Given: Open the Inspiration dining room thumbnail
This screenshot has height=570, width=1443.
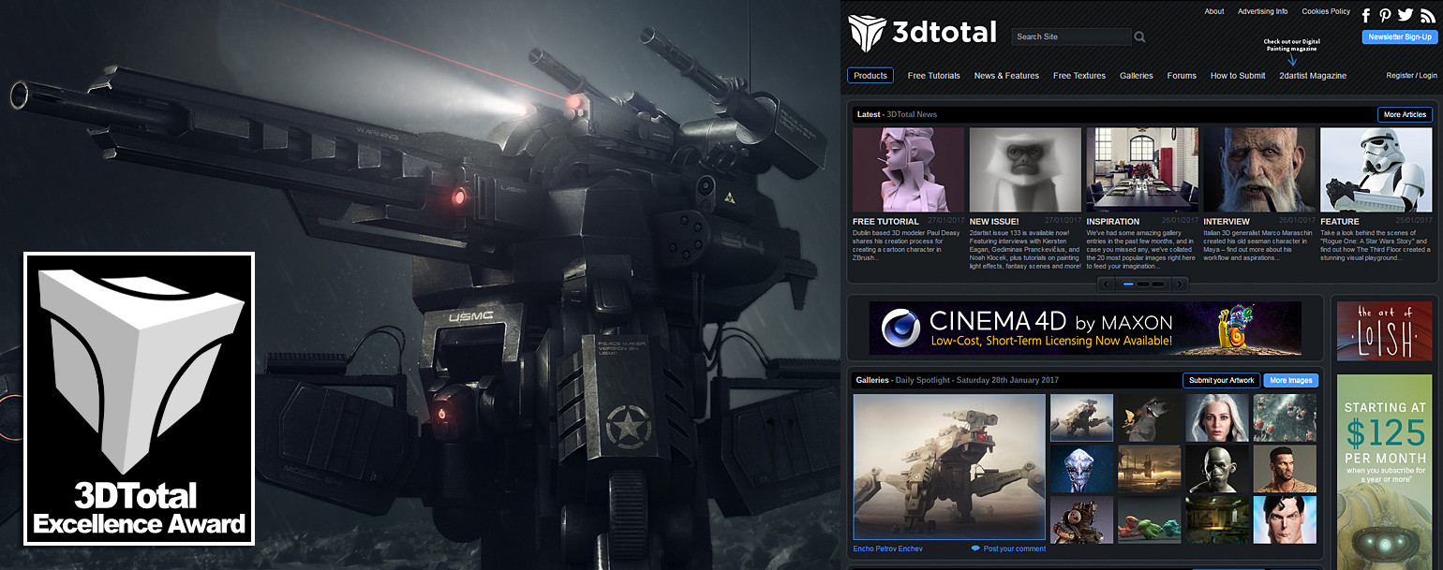Looking at the screenshot, I should pos(1142,169).
